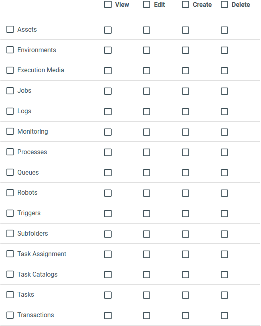Allow View permission for Processes
This screenshot has height=326, width=261.
point(108,152)
